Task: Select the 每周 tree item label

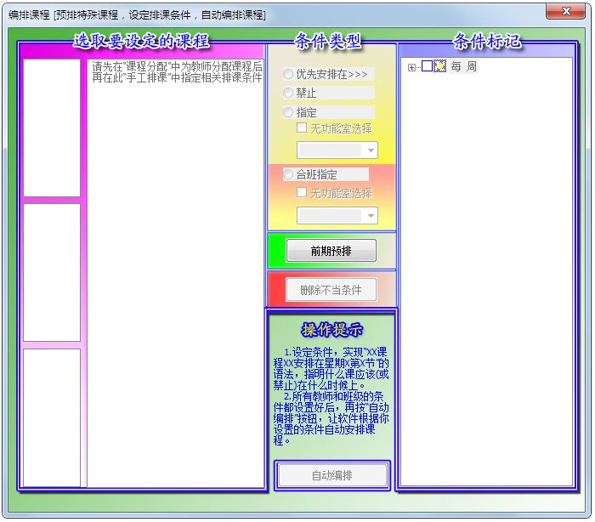Action: (463, 67)
